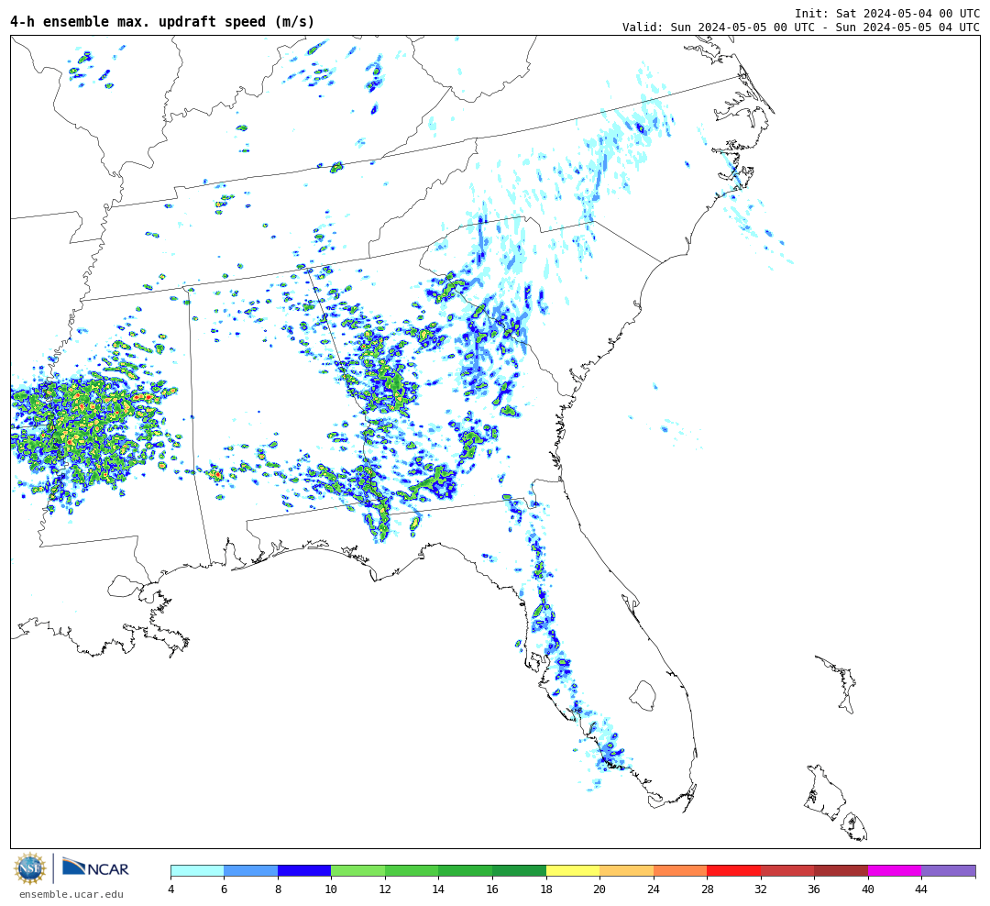The image size is (990, 906).
Task: Open the ensemble.ucar.edu link text
Action: [71, 895]
